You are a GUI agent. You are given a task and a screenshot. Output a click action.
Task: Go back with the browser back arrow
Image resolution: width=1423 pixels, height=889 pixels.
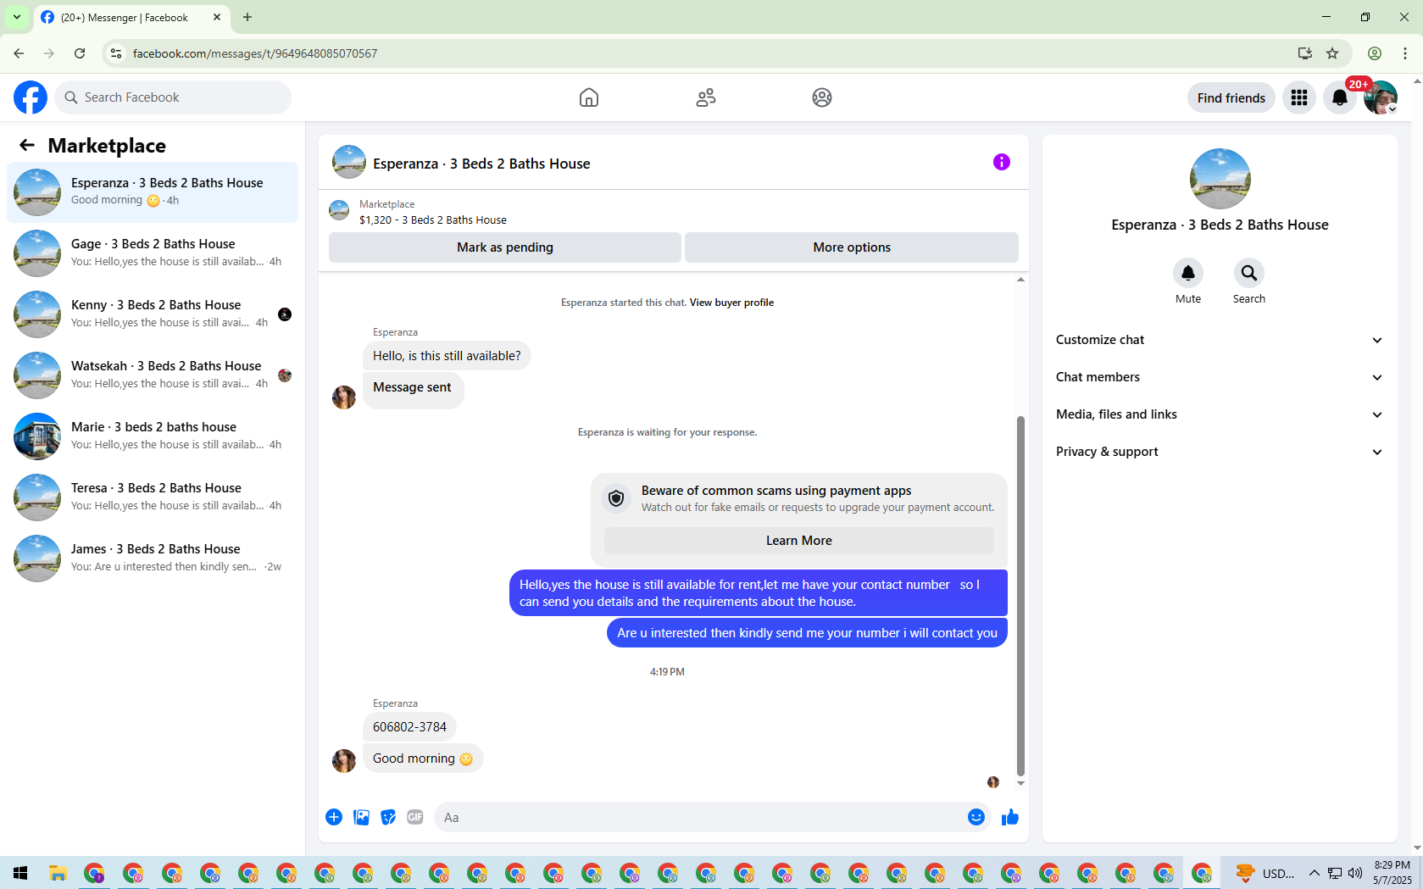[19, 53]
